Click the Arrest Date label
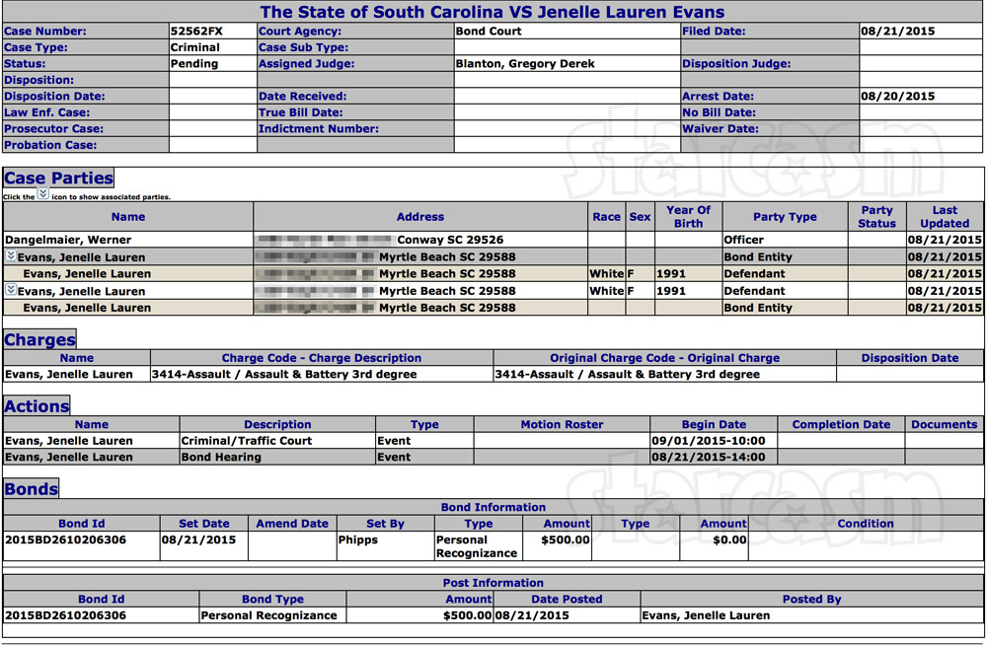987x647 pixels. tap(719, 97)
